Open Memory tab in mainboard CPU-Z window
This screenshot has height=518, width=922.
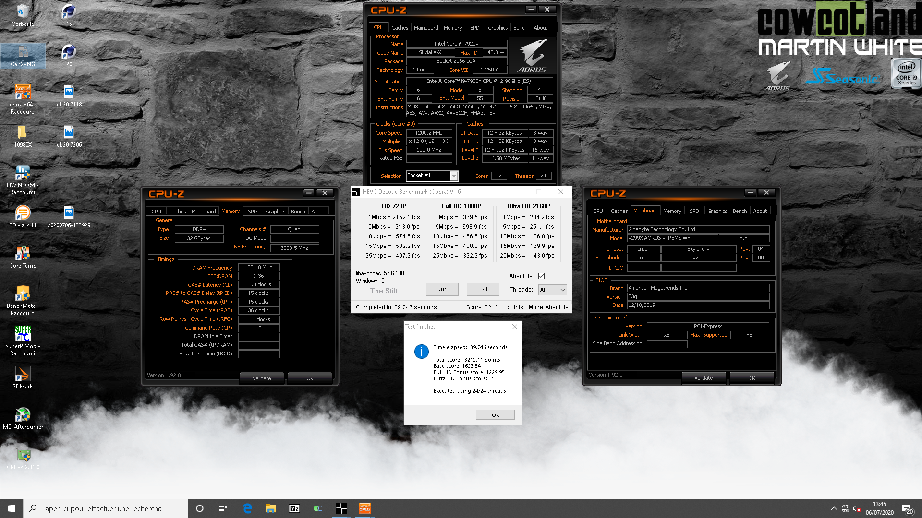coord(672,211)
